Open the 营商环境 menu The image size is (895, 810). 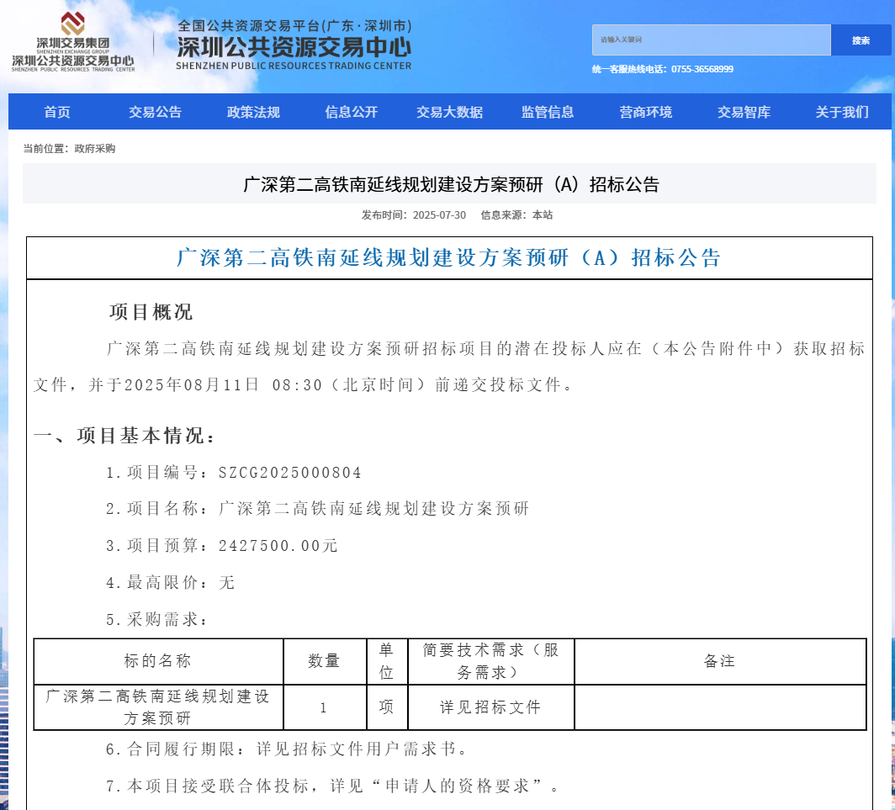tap(646, 112)
